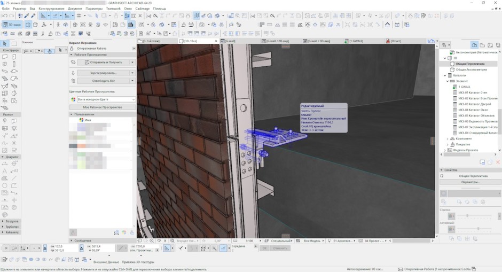Click the Параметры button in Свойства

point(470,182)
